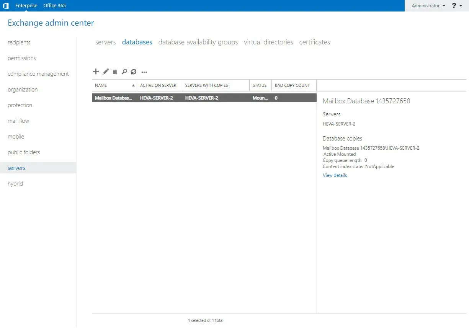The height and width of the screenshot is (333, 469).
Task: Go to recipients in sidebar
Action: [19, 42]
